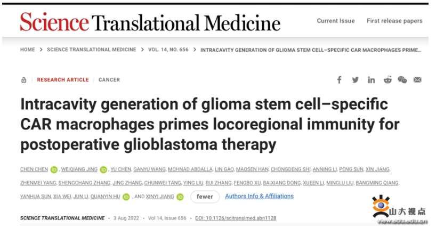Click the open access lock icon

tap(23, 80)
